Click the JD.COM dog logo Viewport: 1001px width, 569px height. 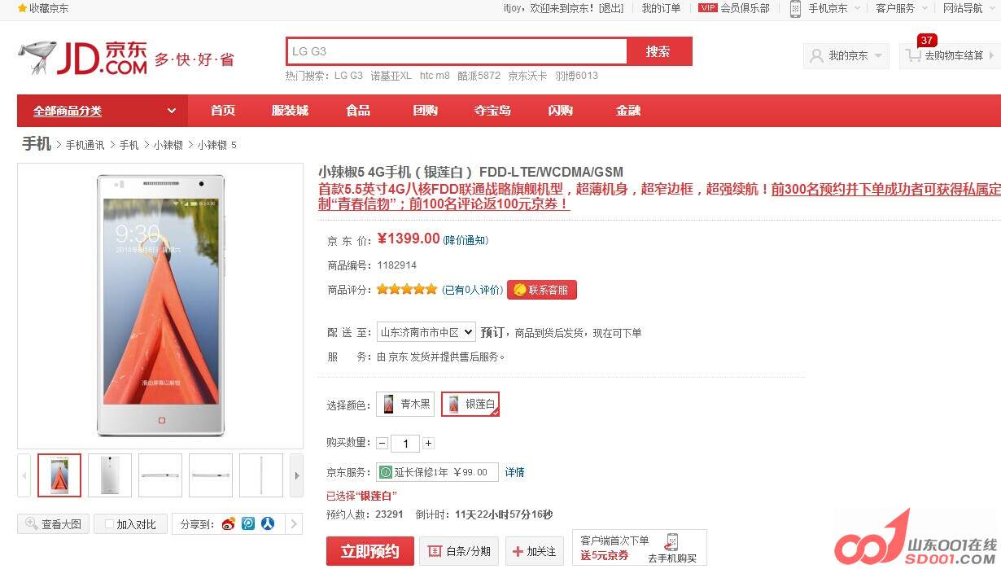(37, 57)
